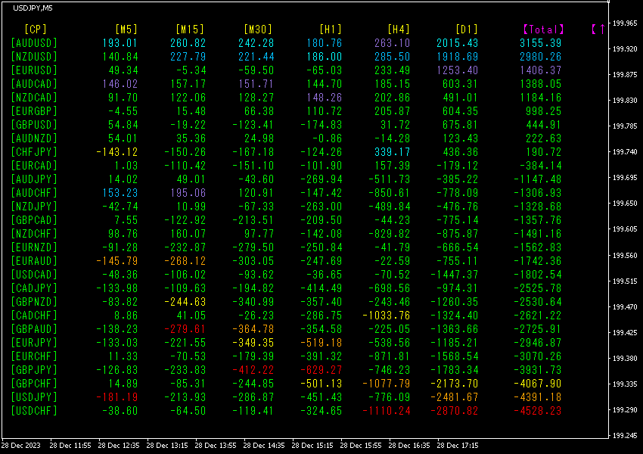Click time axis label 28 Dec 11:55
This screenshot has width=643, height=454.
[70, 446]
